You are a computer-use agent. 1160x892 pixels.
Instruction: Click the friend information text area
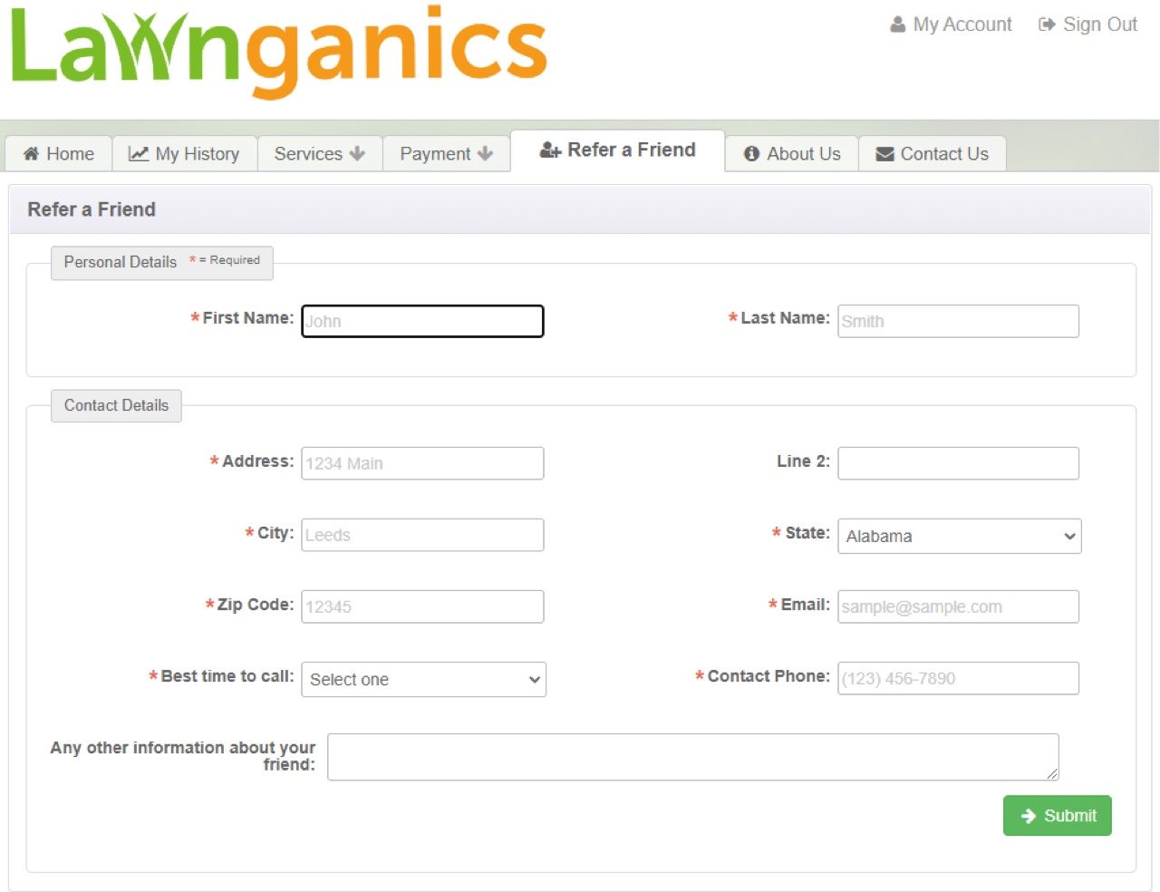tap(693, 756)
